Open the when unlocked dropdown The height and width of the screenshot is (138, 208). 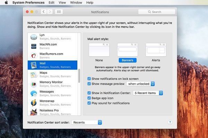pos(140,84)
